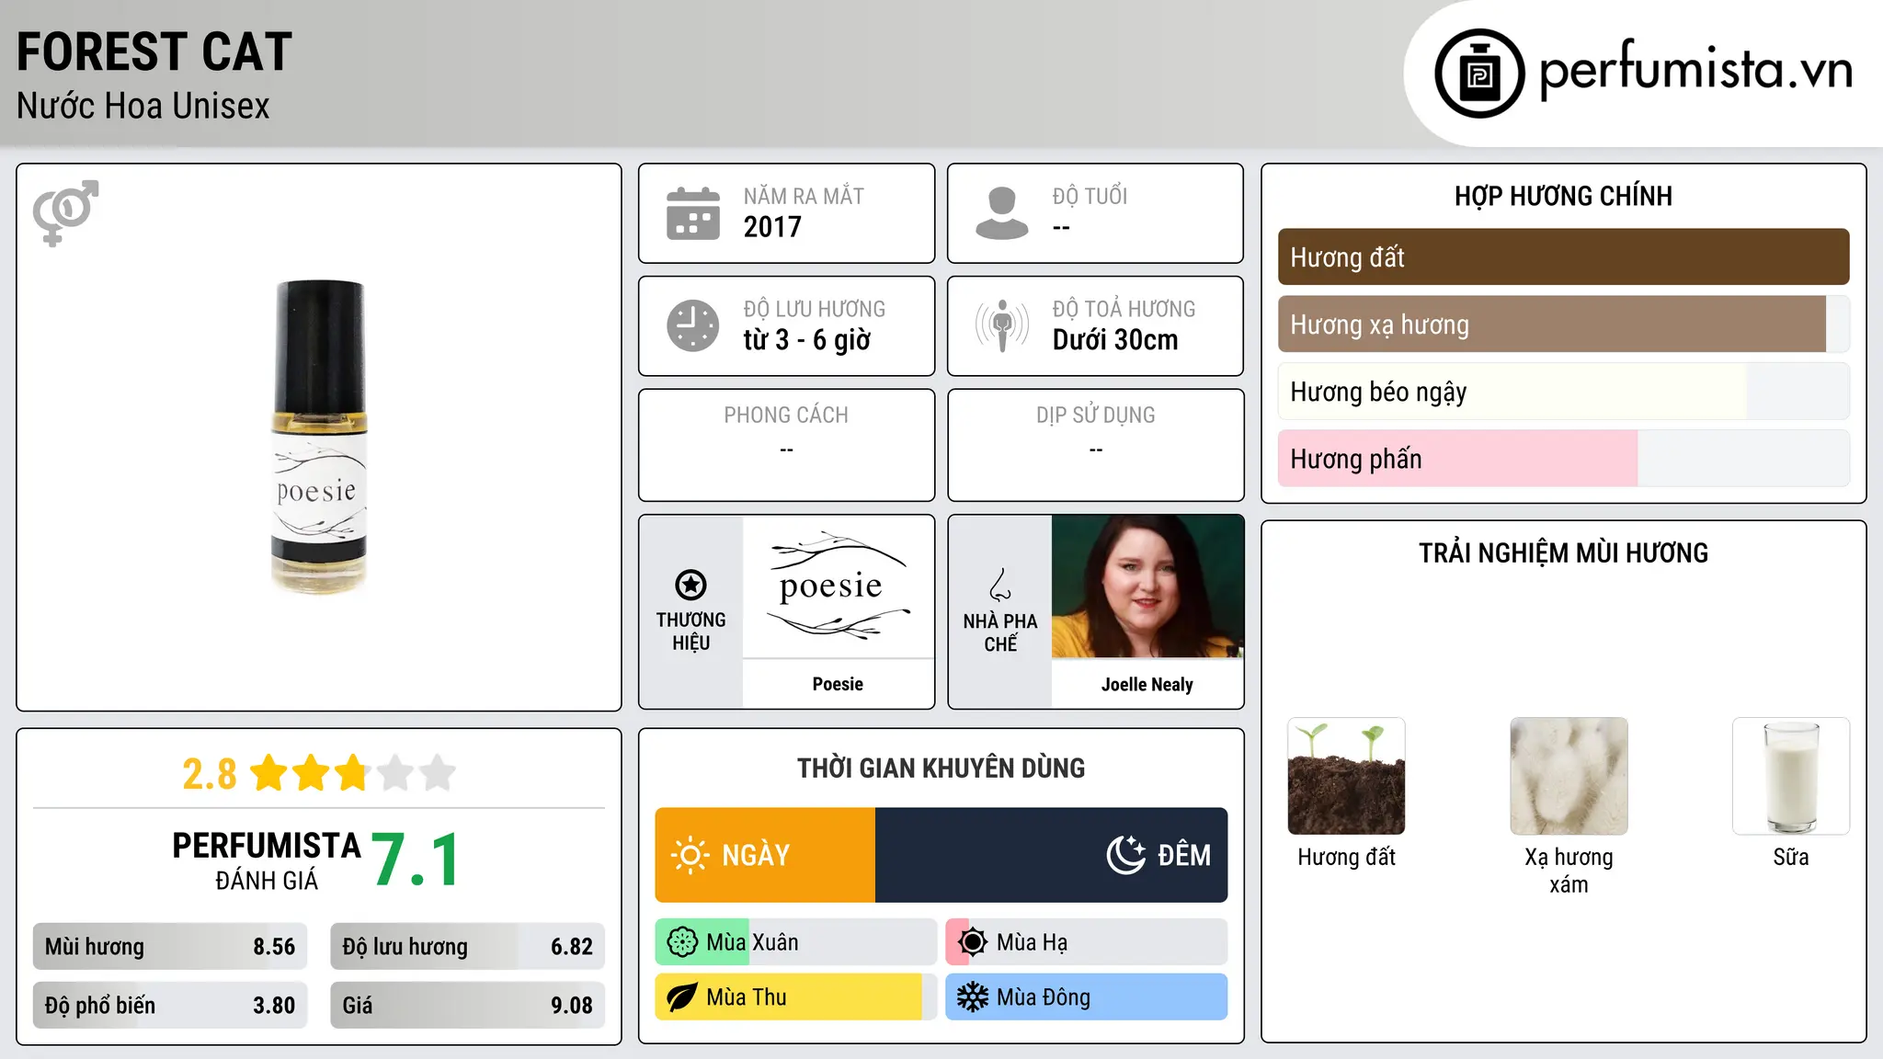Click the nose icon for perfumer

[x=1000, y=585]
